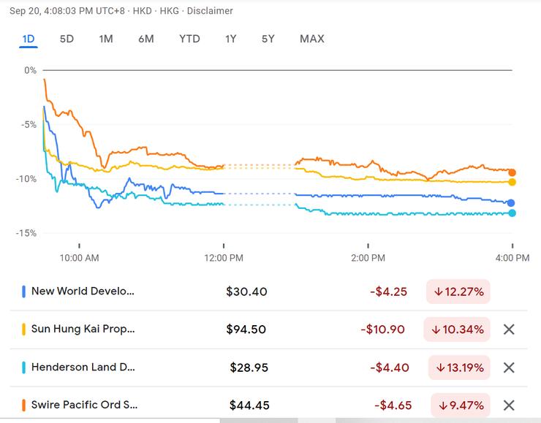Select the YTD range tab
Screen dimensions: 541x423
189,39
